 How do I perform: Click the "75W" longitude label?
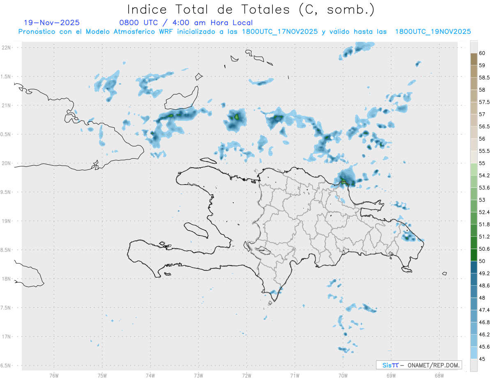coord(102,375)
